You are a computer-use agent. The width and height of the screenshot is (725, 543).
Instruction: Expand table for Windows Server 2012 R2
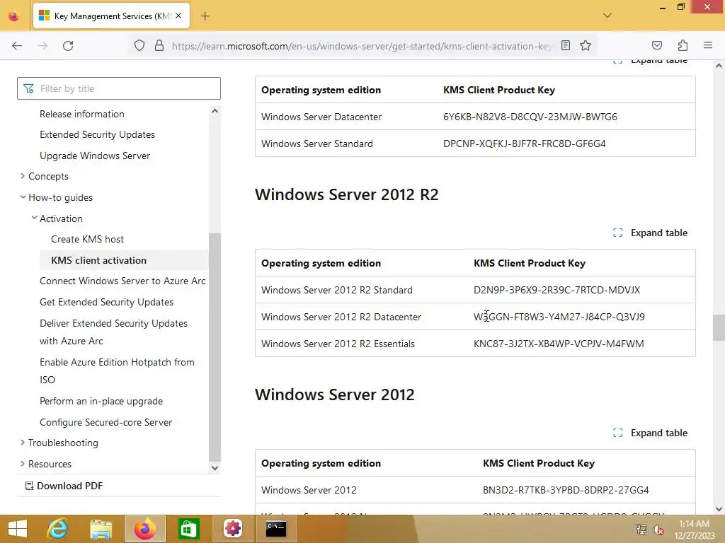pos(650,233)
